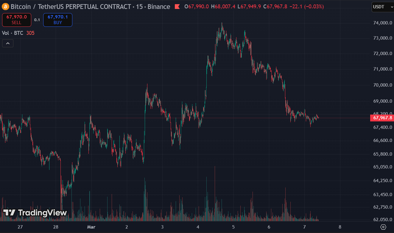Click the orange Bitcoin symbol logo
This screenshot has height=233, width=394.
[6, 7]
